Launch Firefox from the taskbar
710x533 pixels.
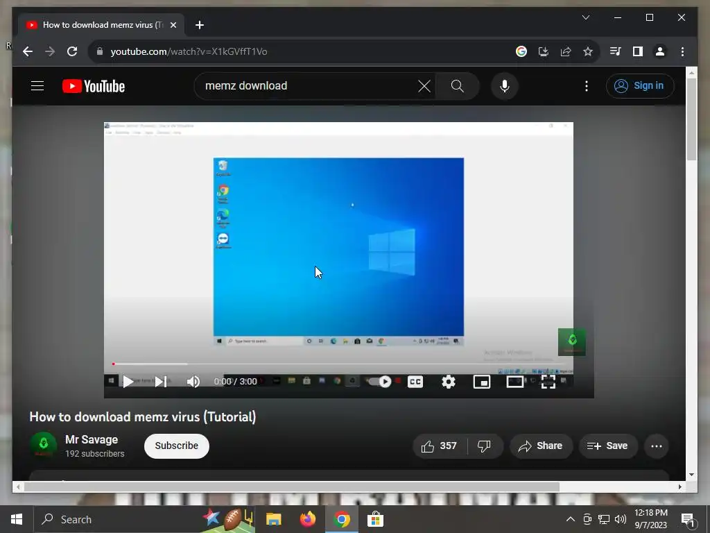click(x=307, y=519)
